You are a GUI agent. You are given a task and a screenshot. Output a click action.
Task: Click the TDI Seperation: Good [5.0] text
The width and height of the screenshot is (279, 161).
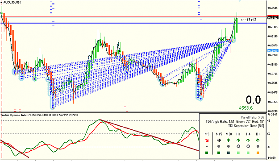click(x=246, y=126)
